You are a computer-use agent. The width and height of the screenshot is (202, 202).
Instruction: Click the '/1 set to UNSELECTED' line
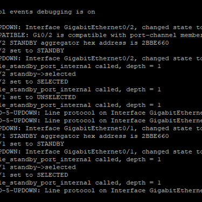(38, 97)
